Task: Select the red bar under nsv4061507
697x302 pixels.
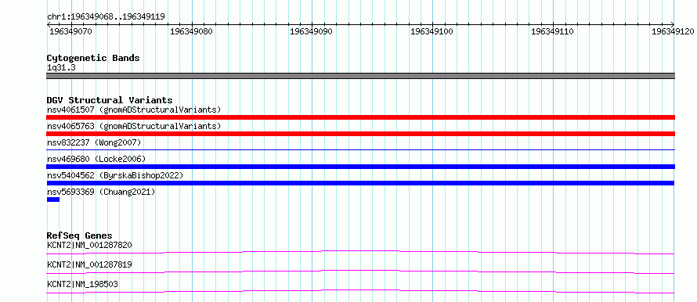Action: [x=360, y=117]
